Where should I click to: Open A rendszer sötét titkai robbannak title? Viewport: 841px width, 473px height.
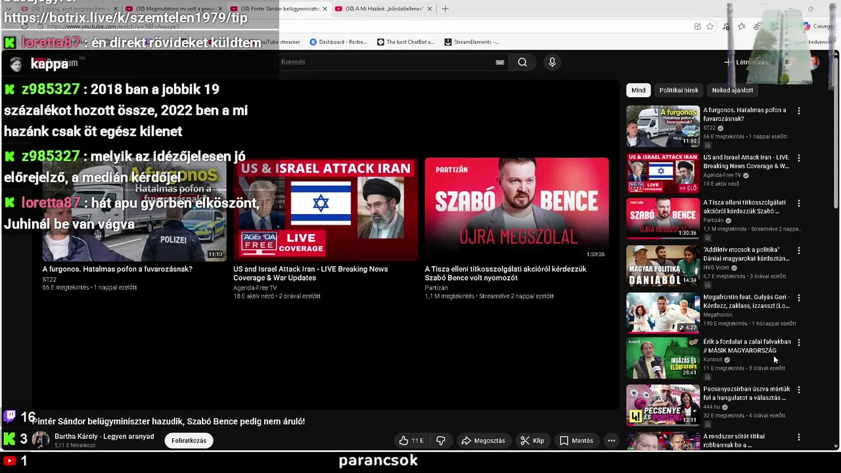click(734, 441)
